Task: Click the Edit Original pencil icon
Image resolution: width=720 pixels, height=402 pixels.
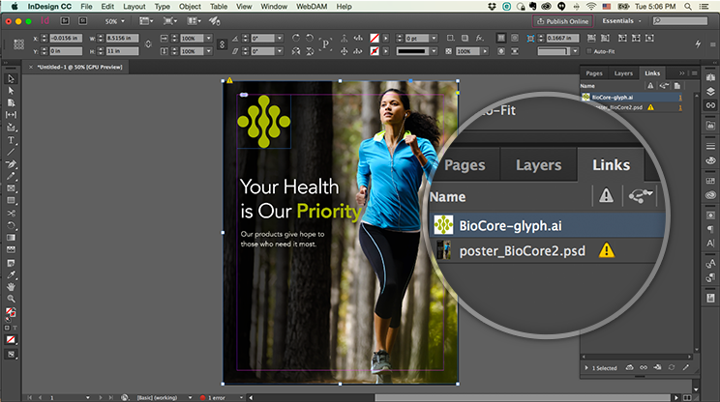Action: 685,367
